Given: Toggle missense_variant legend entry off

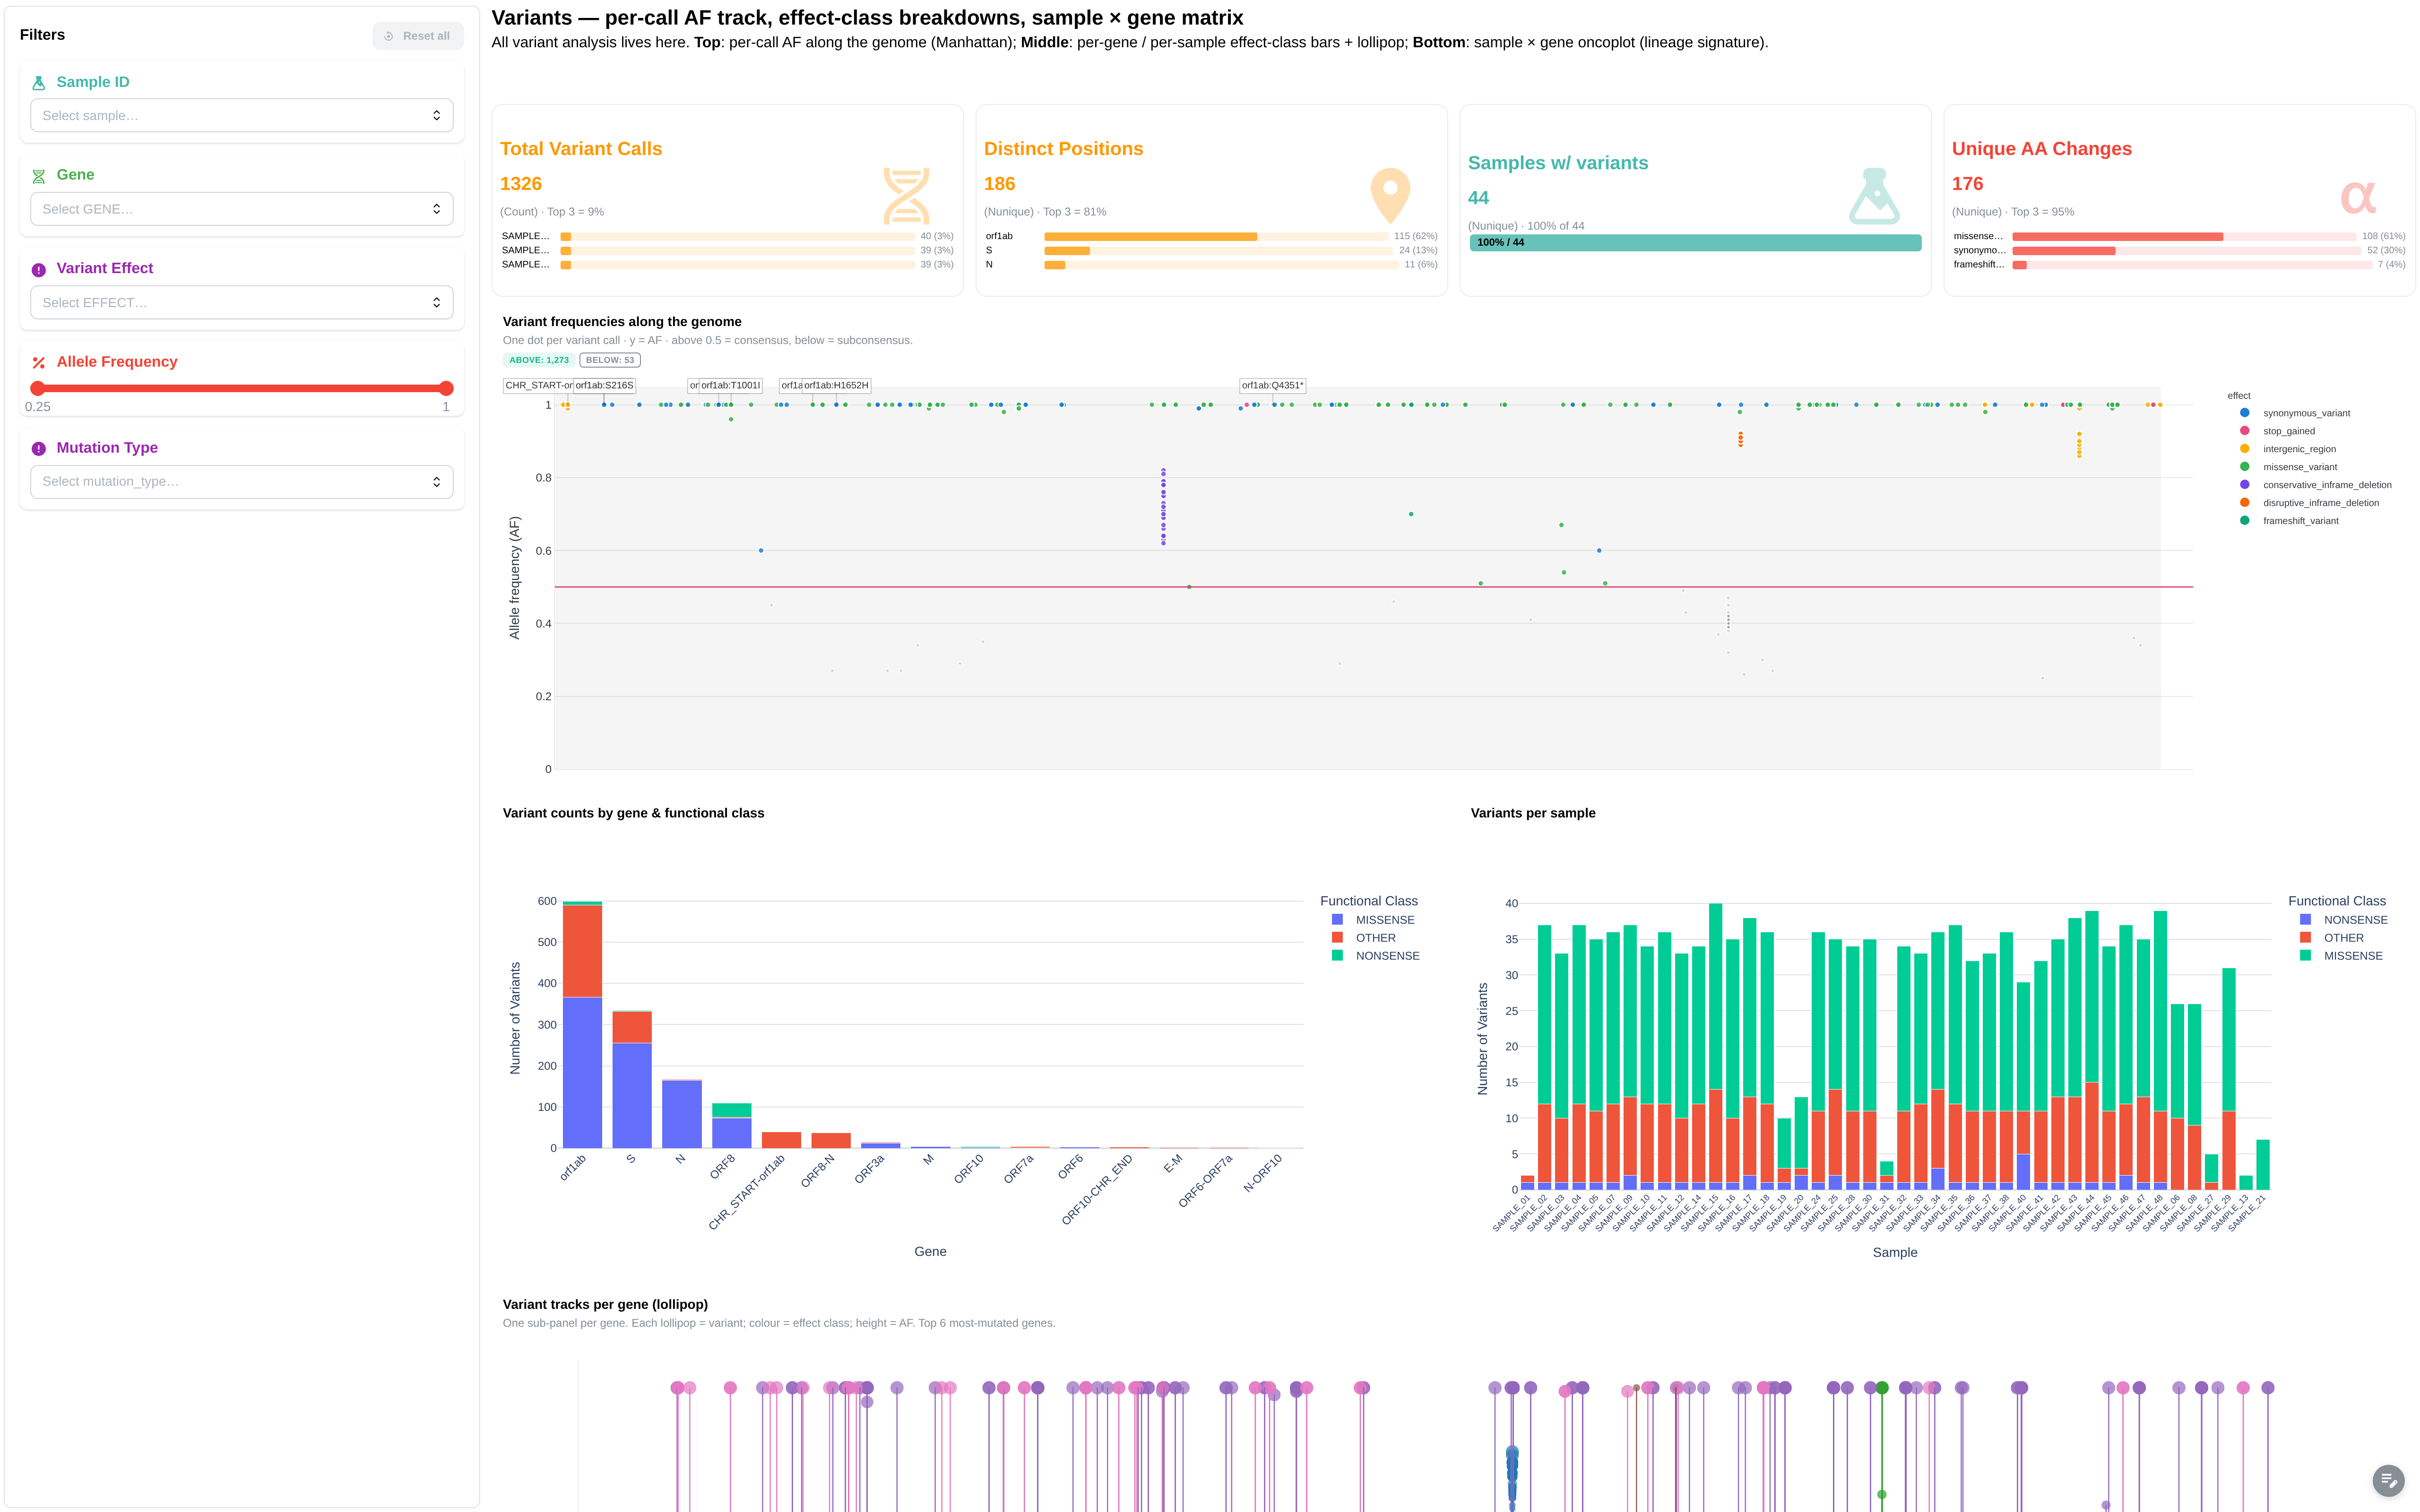Looking at the screenshot, I should (2299, 467).
